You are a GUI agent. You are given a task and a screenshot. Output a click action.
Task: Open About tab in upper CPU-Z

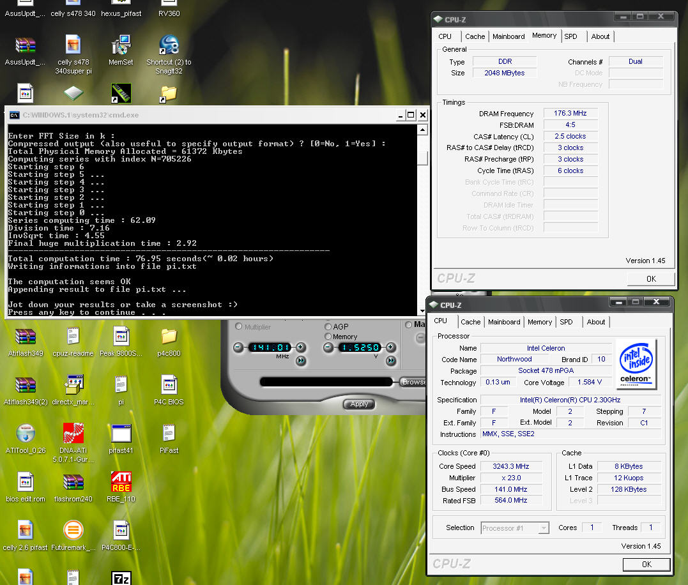click(600, 36)
